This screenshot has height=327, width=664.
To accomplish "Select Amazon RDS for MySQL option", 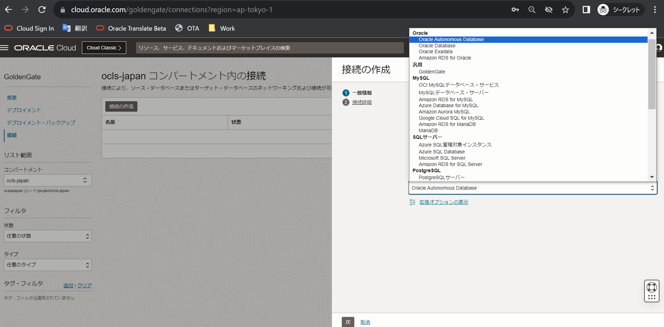I will (446, 99).
